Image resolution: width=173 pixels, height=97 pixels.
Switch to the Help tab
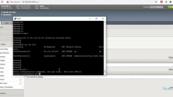point(7,23)
